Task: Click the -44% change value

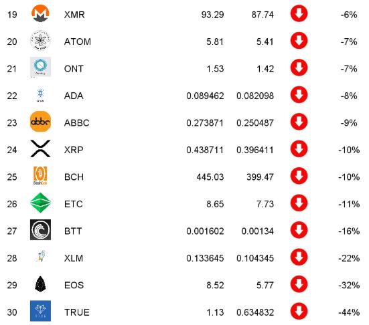Action: [x=349, y=312]
